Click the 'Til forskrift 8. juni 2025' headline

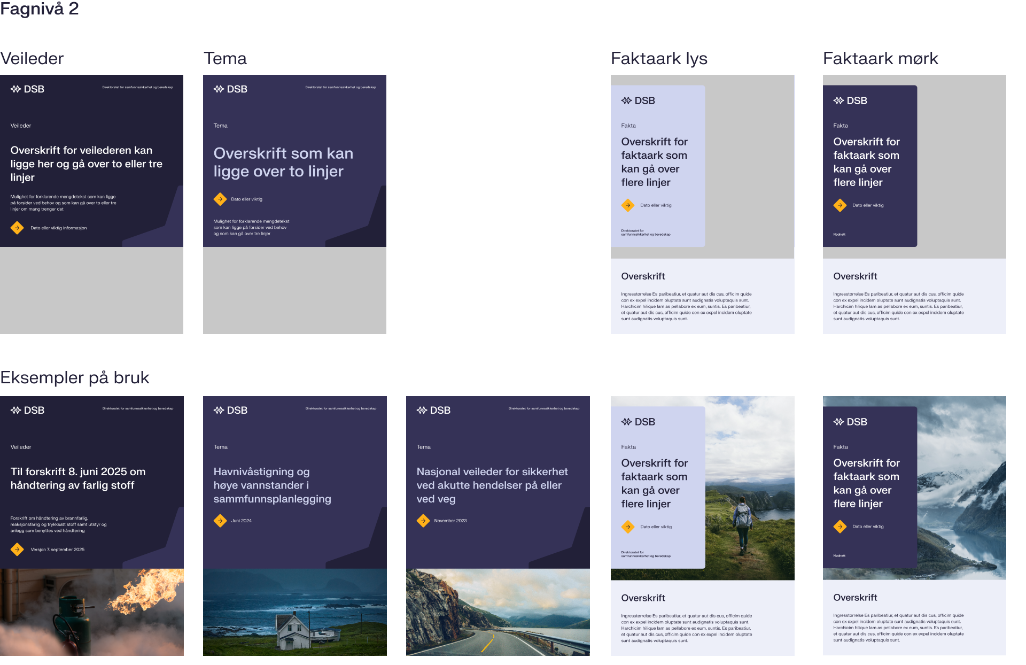(78, 478)
